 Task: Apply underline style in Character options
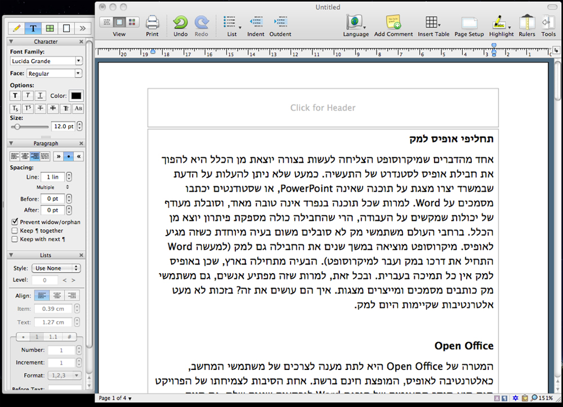click(41, 96)
